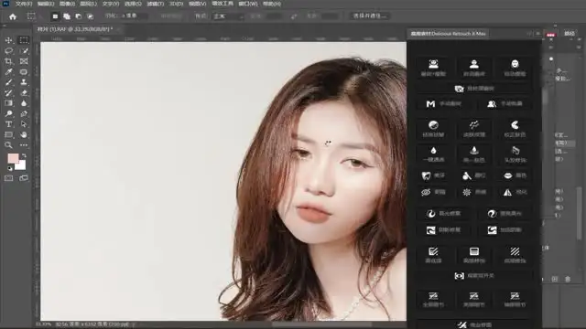
Task: Open the 3D(D) menu
Action: pyautogui.click(x=176, y=4)
